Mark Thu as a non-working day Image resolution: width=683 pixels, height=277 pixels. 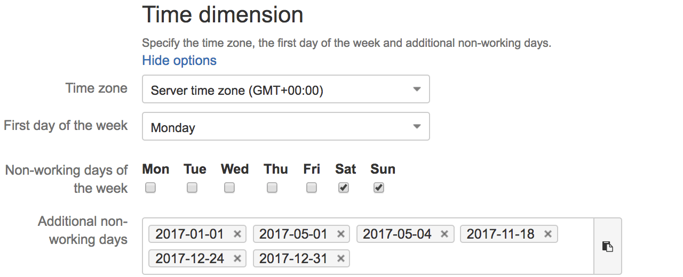click(x=272, y=188)
